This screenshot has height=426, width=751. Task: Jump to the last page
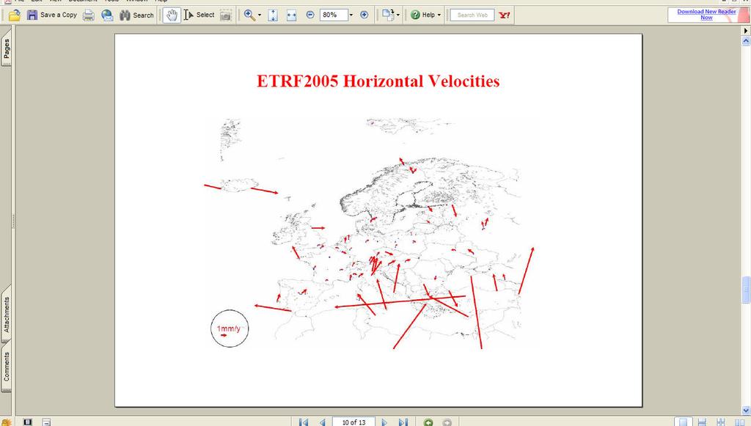point(403,422)
